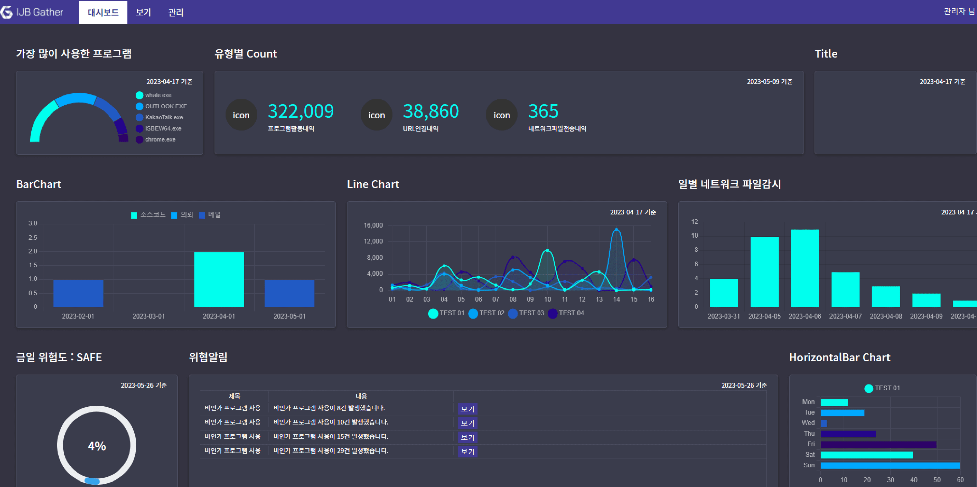
Task: Click the cyan 2023-04-01 bar
Action: pos(219,279)
